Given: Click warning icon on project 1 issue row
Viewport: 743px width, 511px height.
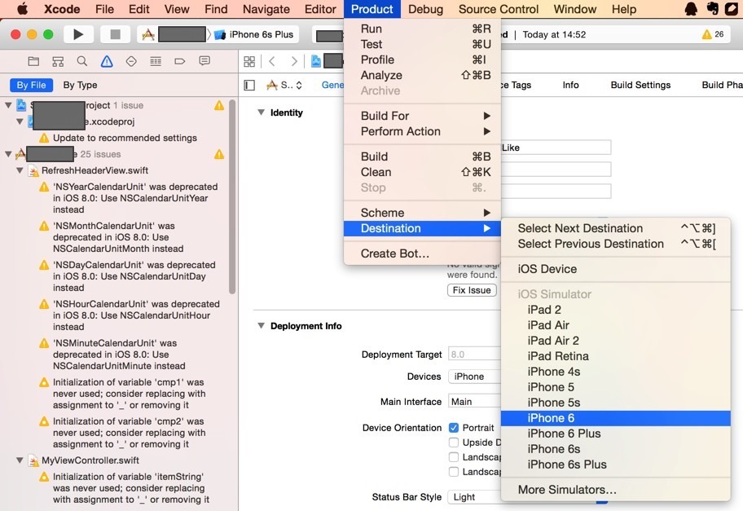Looking at the screenshot, I should coord(219,105).
